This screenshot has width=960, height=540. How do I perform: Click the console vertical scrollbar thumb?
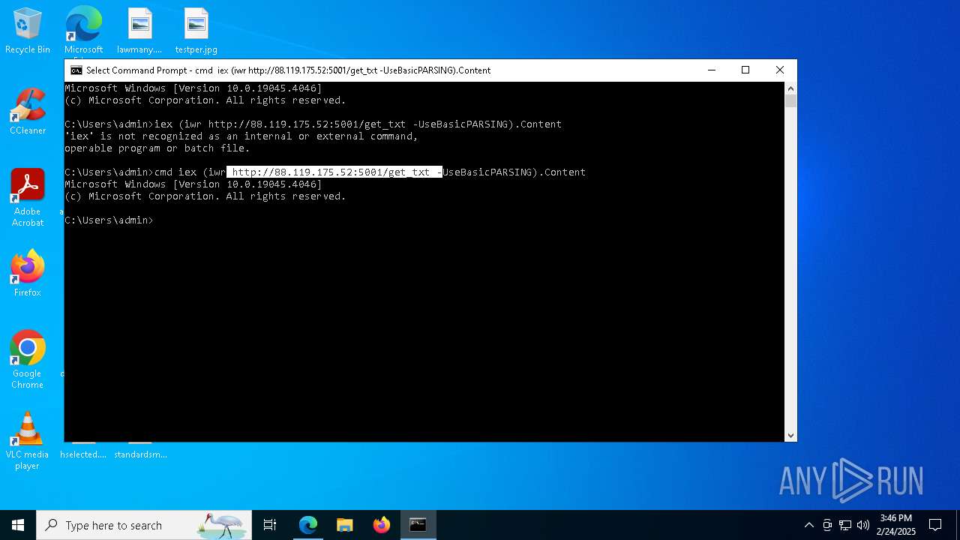790,100
